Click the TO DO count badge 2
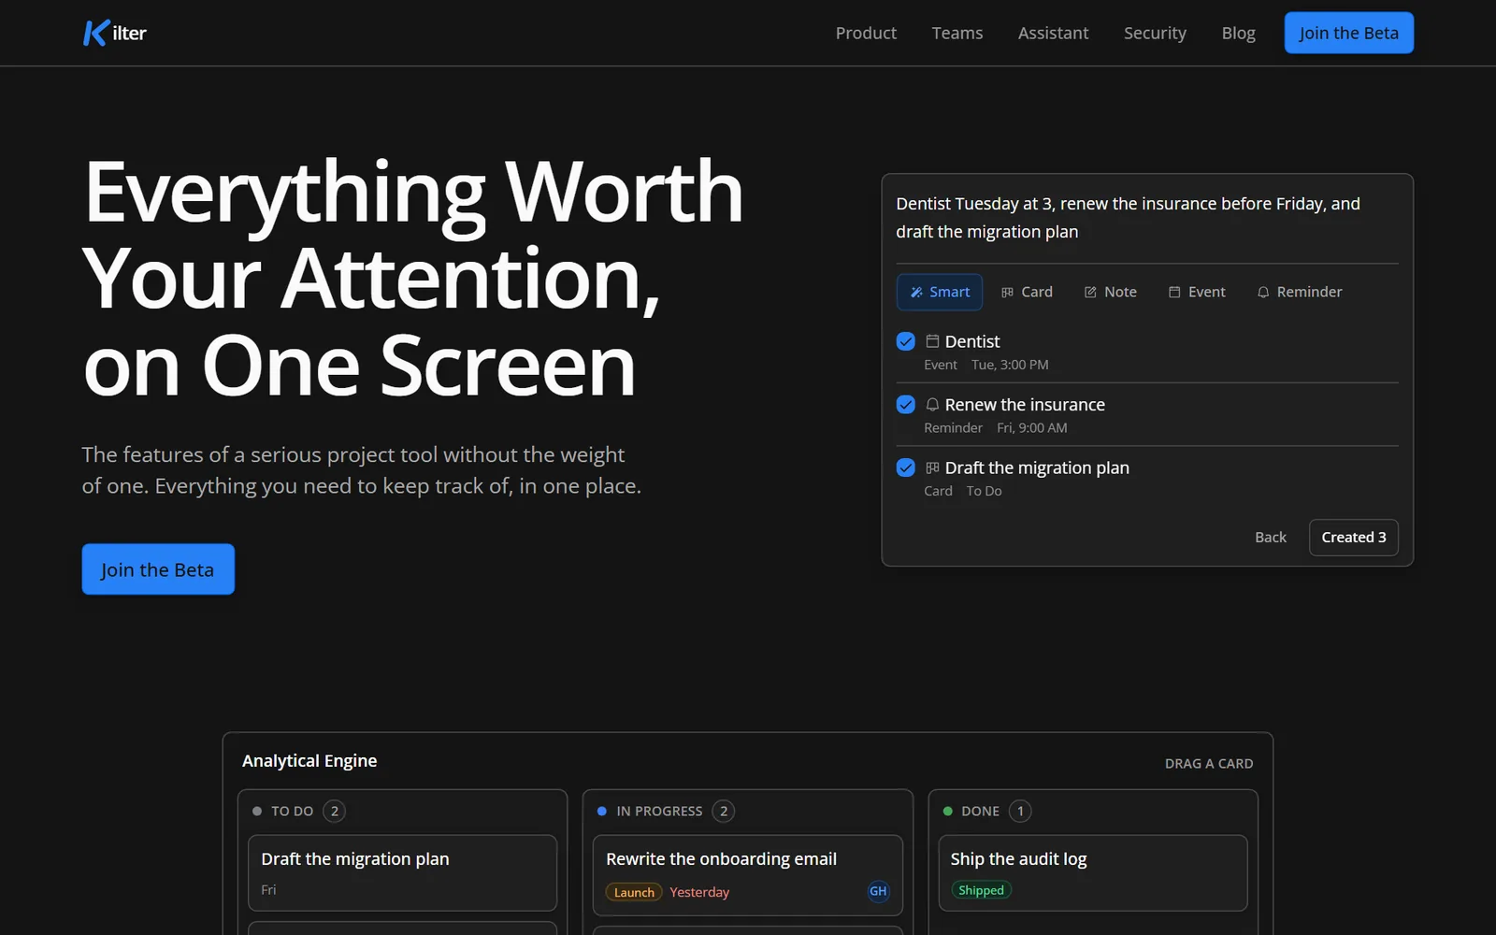The height and width of the screenshot is (935, 1496). (x=335, y=811)
